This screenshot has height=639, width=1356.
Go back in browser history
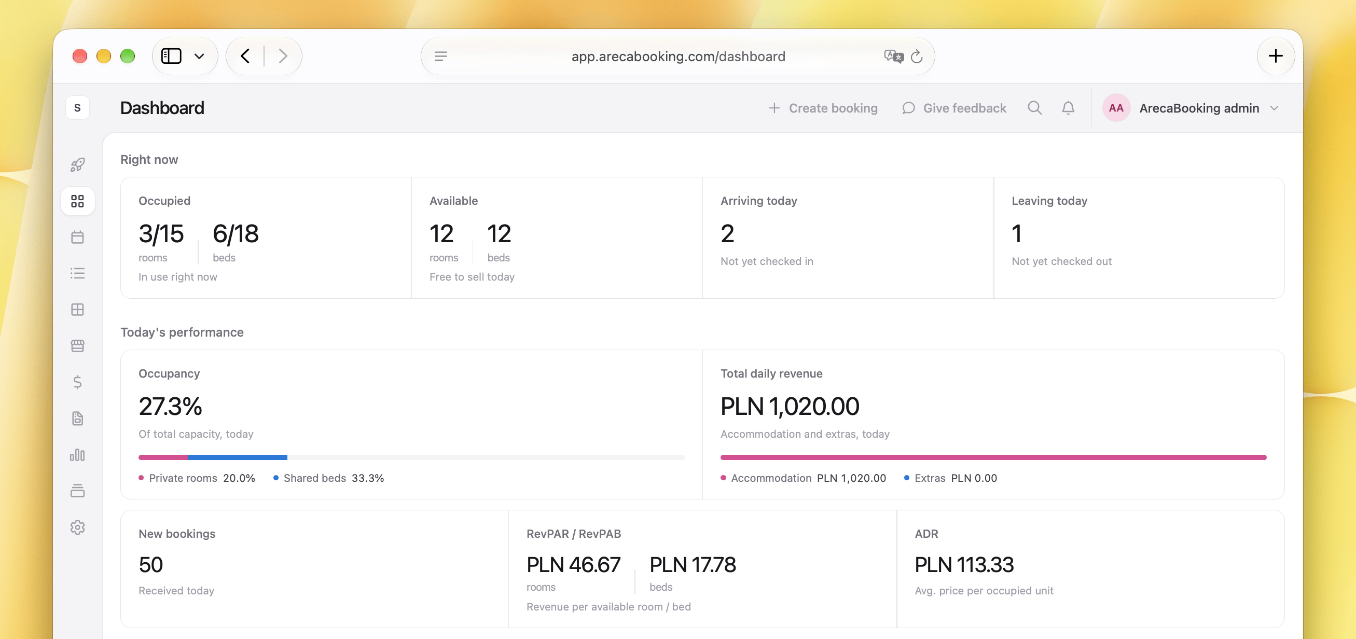click(245, 56)
